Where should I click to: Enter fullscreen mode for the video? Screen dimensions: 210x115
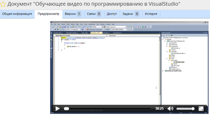coord(201,109)
